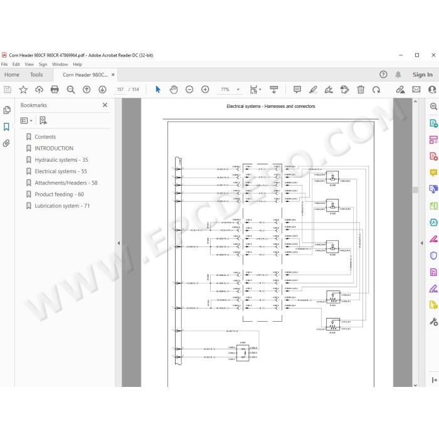Choose the selection arrow tool
The height and width of the screenshot is (439, 439).
pyautogui.click(x=158, y=90)
